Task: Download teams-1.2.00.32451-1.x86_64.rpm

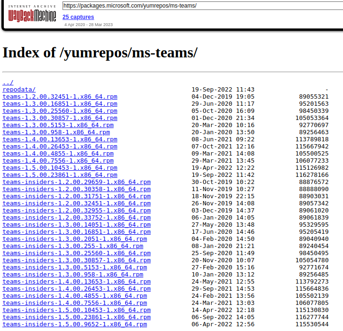Action: [60, 97]
